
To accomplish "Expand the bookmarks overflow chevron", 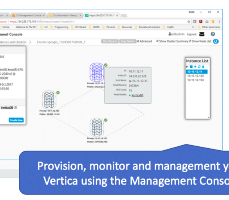I will [x=193, y=27].
